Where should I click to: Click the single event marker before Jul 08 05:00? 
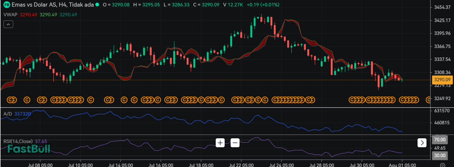(27, 100)
